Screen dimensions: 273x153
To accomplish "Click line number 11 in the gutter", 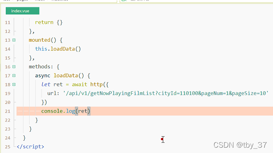I will coord(7,22).
